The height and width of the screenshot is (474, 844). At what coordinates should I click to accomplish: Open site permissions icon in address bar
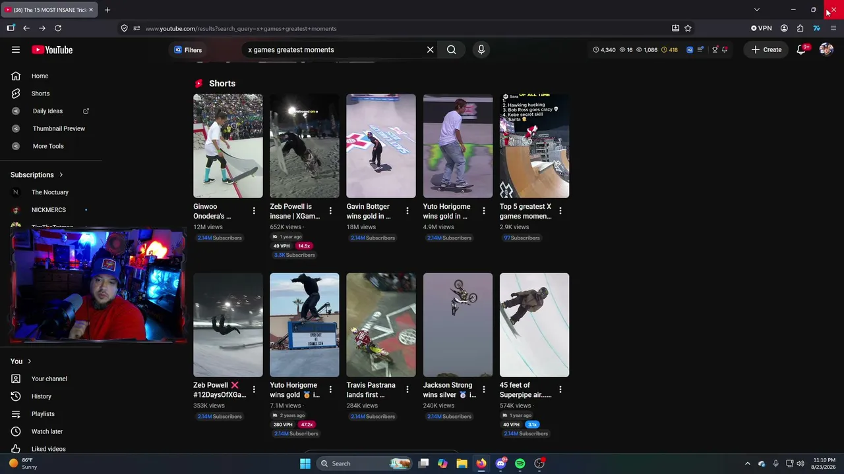136,28
